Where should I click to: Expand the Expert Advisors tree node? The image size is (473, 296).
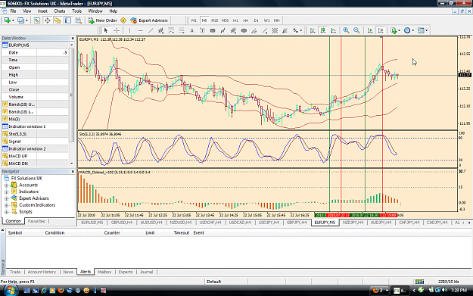coord(6,198)
